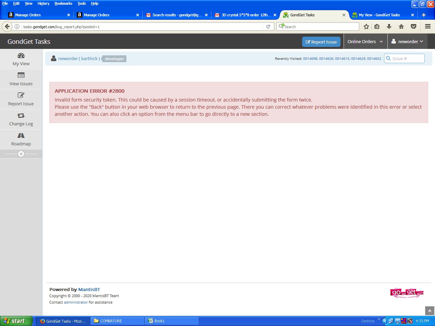
Task: Go to browser home page icon
Action: [401, 26]
